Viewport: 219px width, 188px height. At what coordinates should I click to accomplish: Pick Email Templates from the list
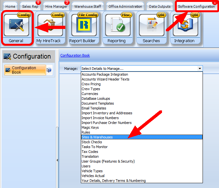[94, 108]
